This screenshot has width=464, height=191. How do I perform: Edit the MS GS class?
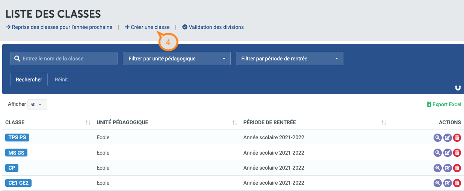[447, 153]
